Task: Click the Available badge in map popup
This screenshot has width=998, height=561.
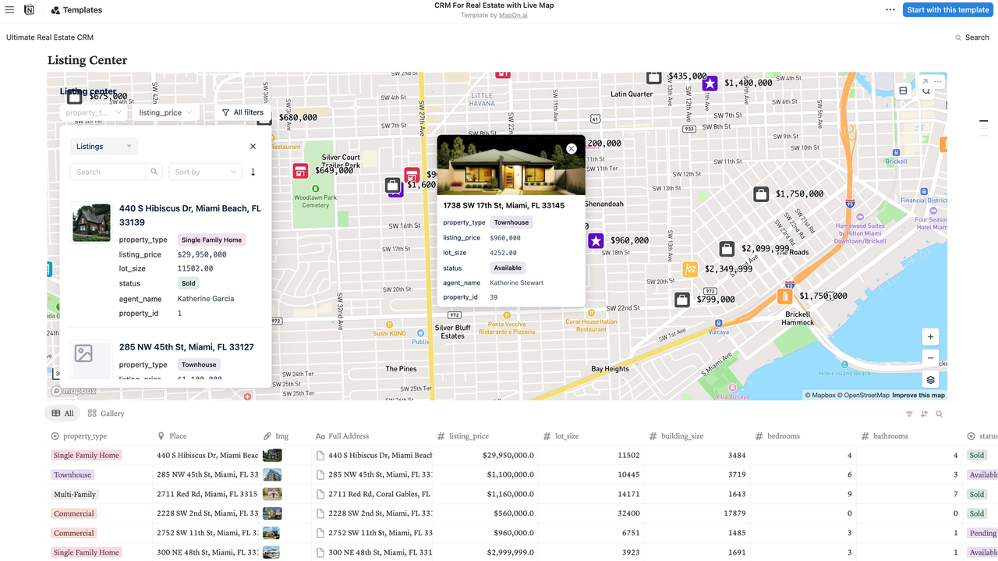Action: (x=508, y=268)
